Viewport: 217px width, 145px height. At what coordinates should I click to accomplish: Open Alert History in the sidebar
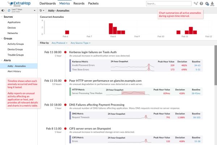[x=14, y=71]
